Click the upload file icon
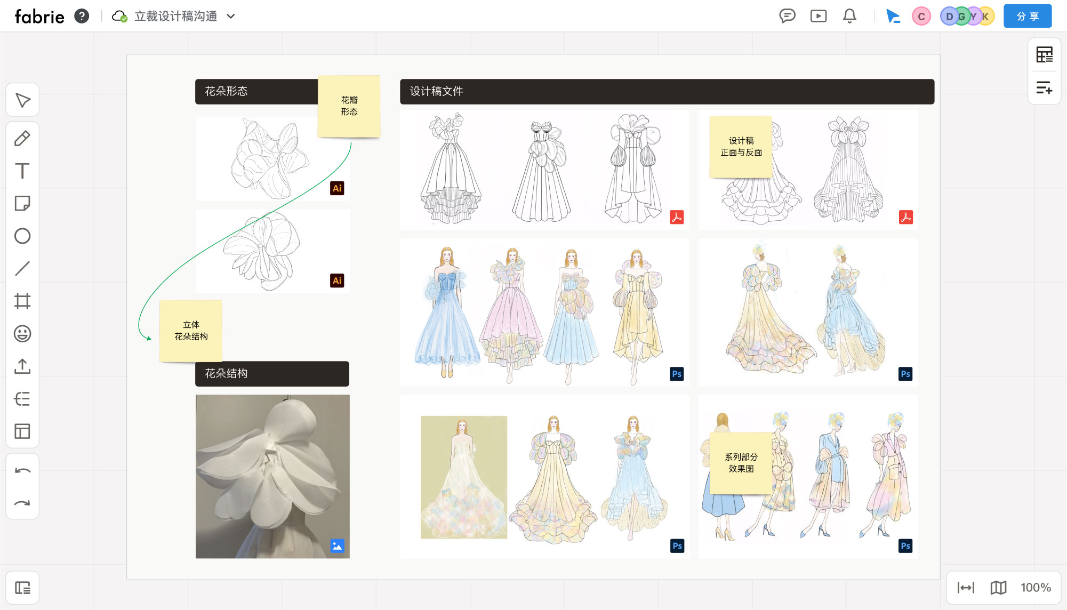Viewport: 1067px width, 610px height. point(22,366)
